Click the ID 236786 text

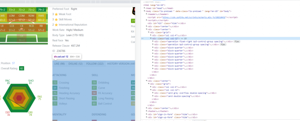(x=59, y=51)
